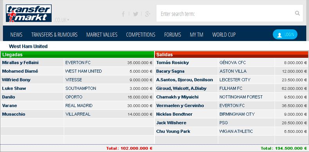Click the Transfermarkt logo
This screenshot has height=152, width=309.
[29, 13]
